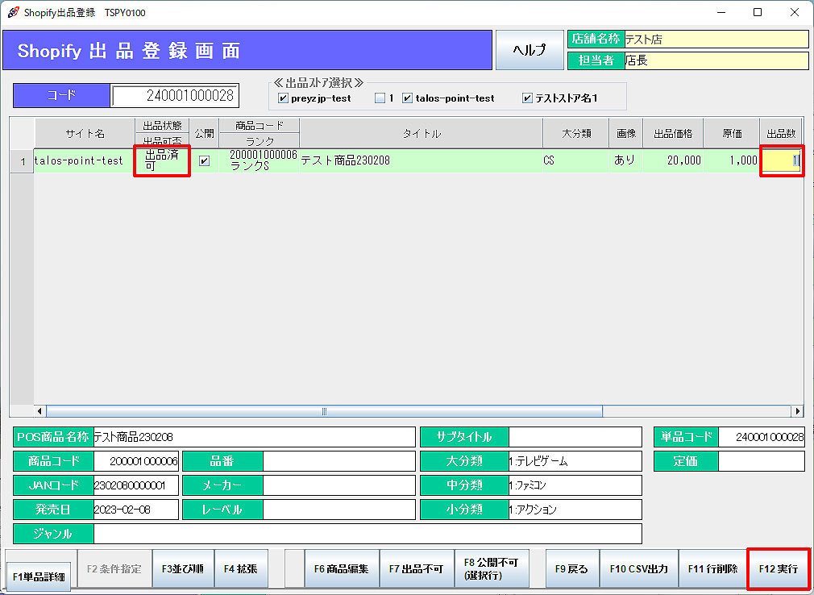
Task: Click the コード input field
Action: pyautogui.click(x=175, y=95)
